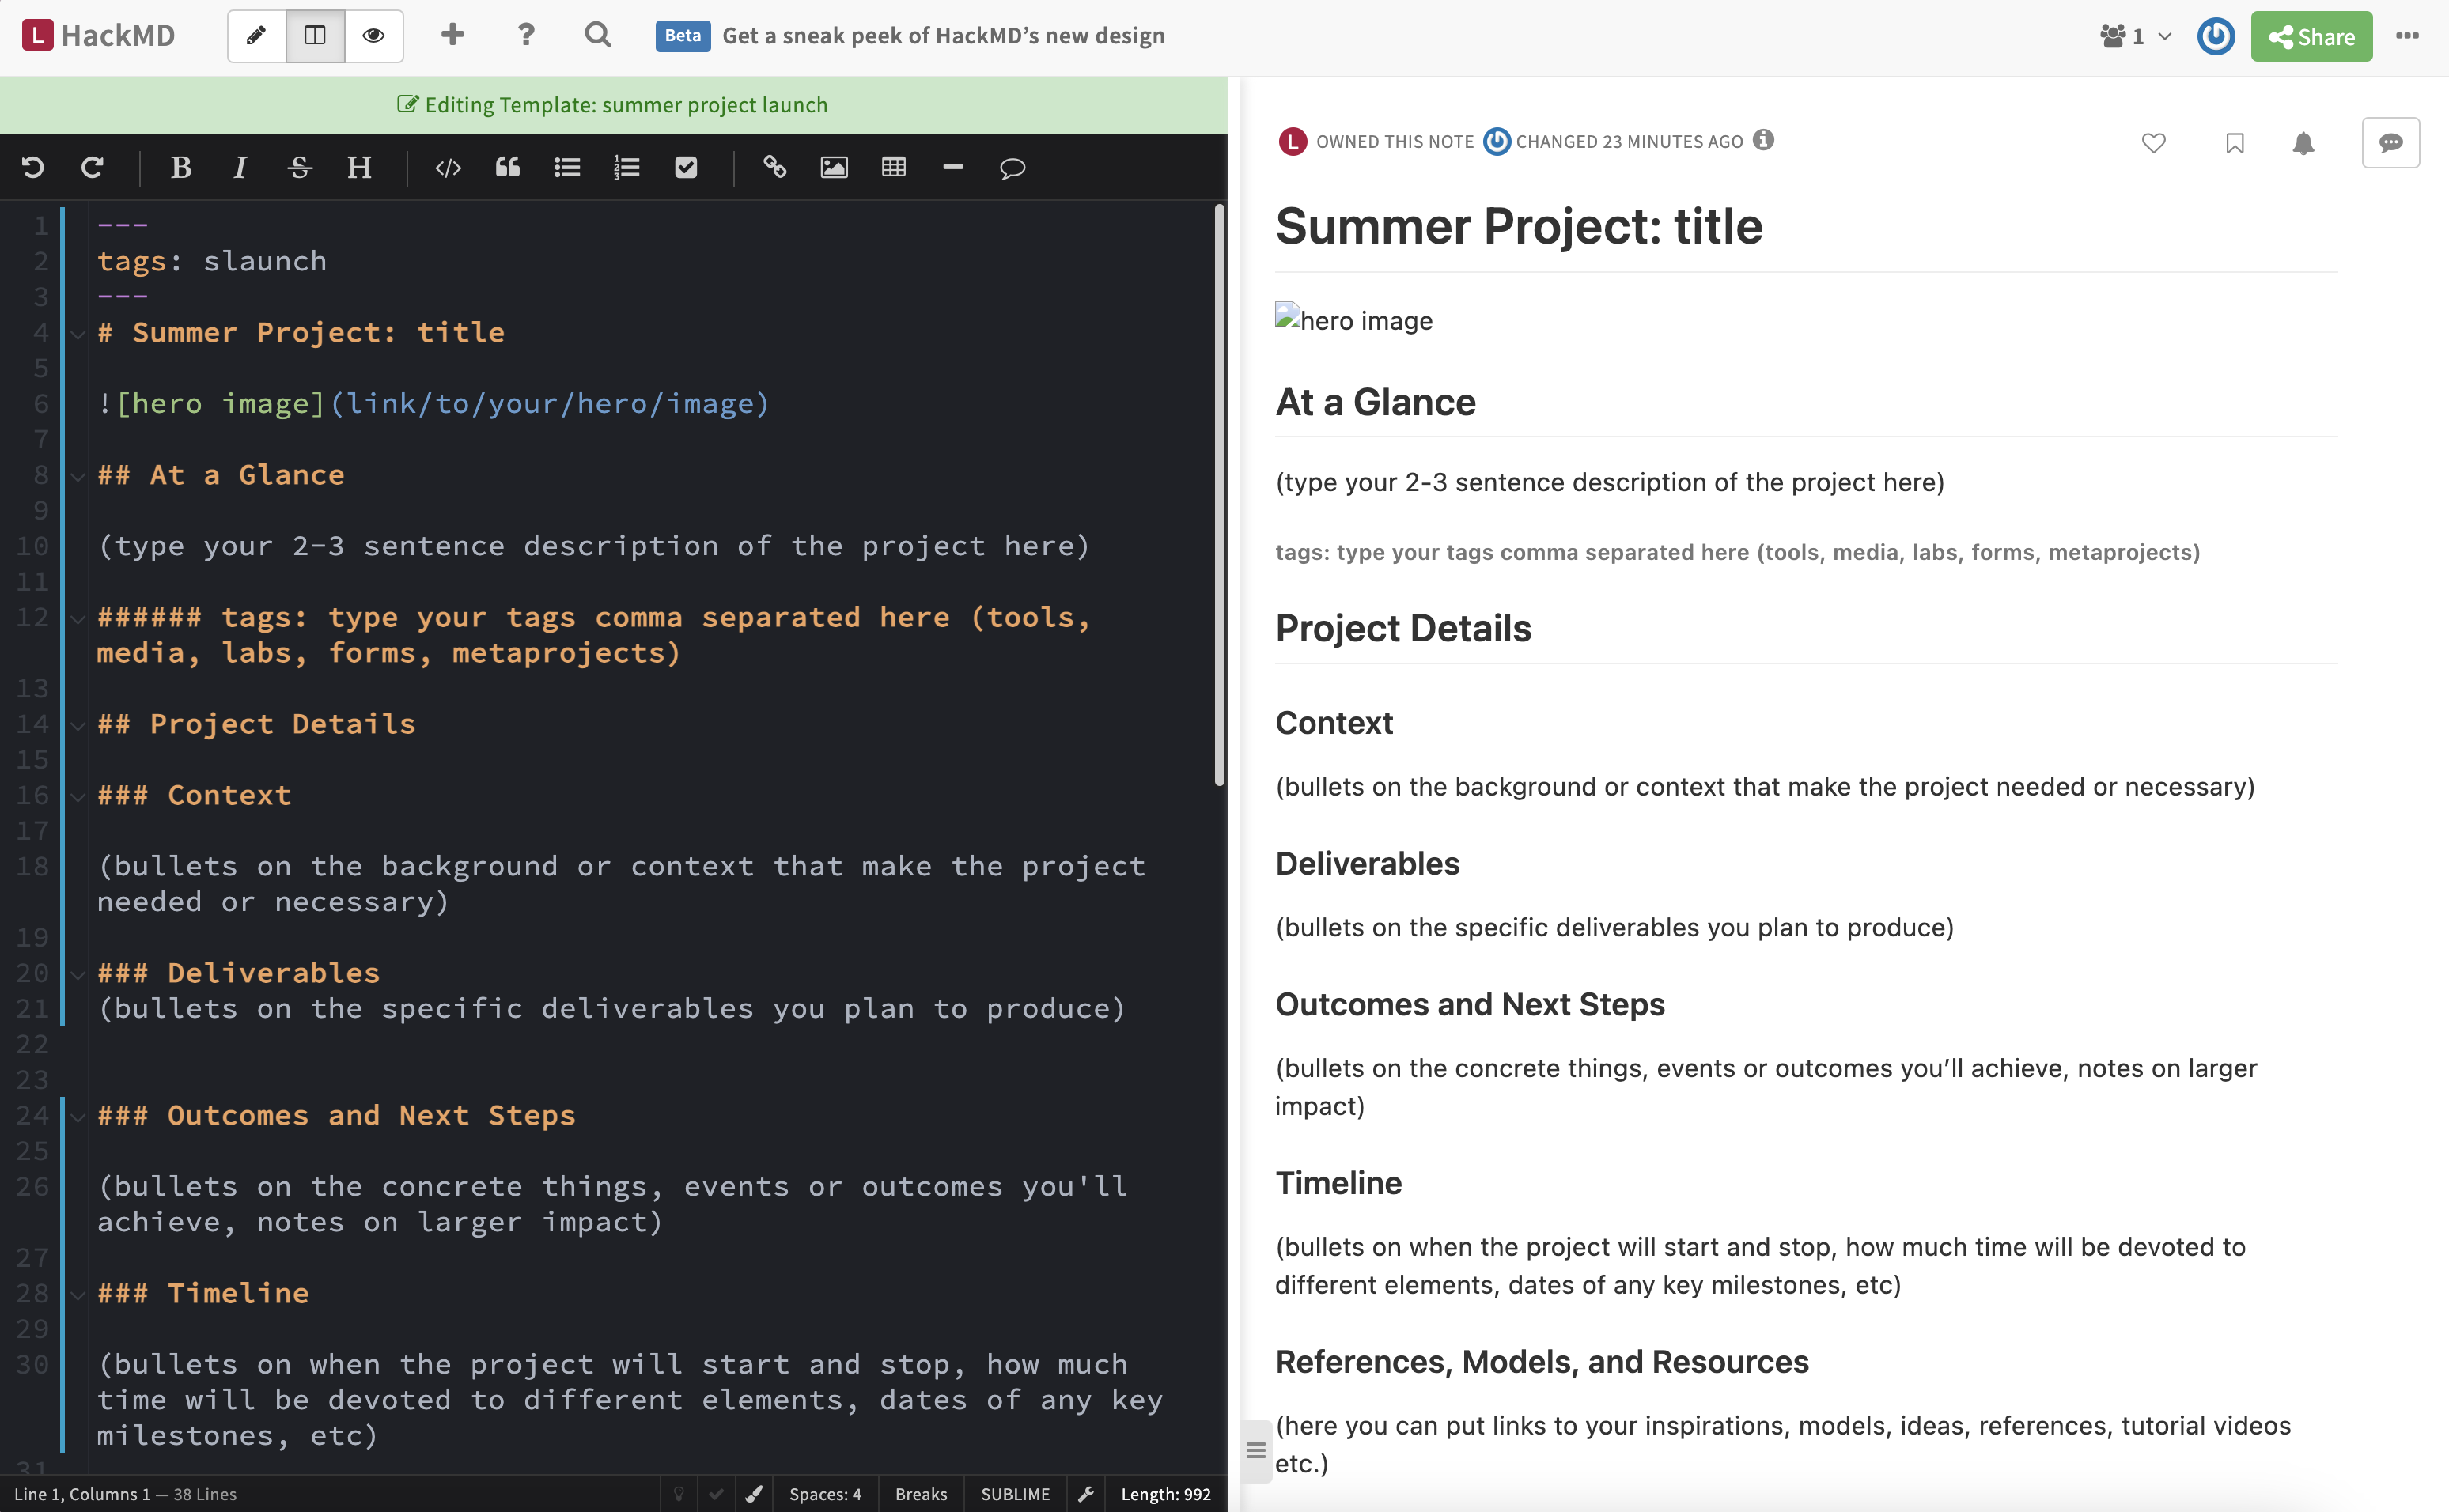Click the undo arrow icon

(33, 167)
